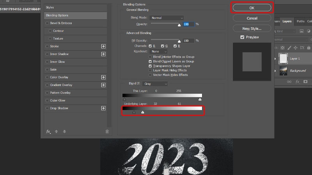This screenshot has height=175, width=312.
Task: Enable the Inner Glow checkbox
Action: point(47,62)
